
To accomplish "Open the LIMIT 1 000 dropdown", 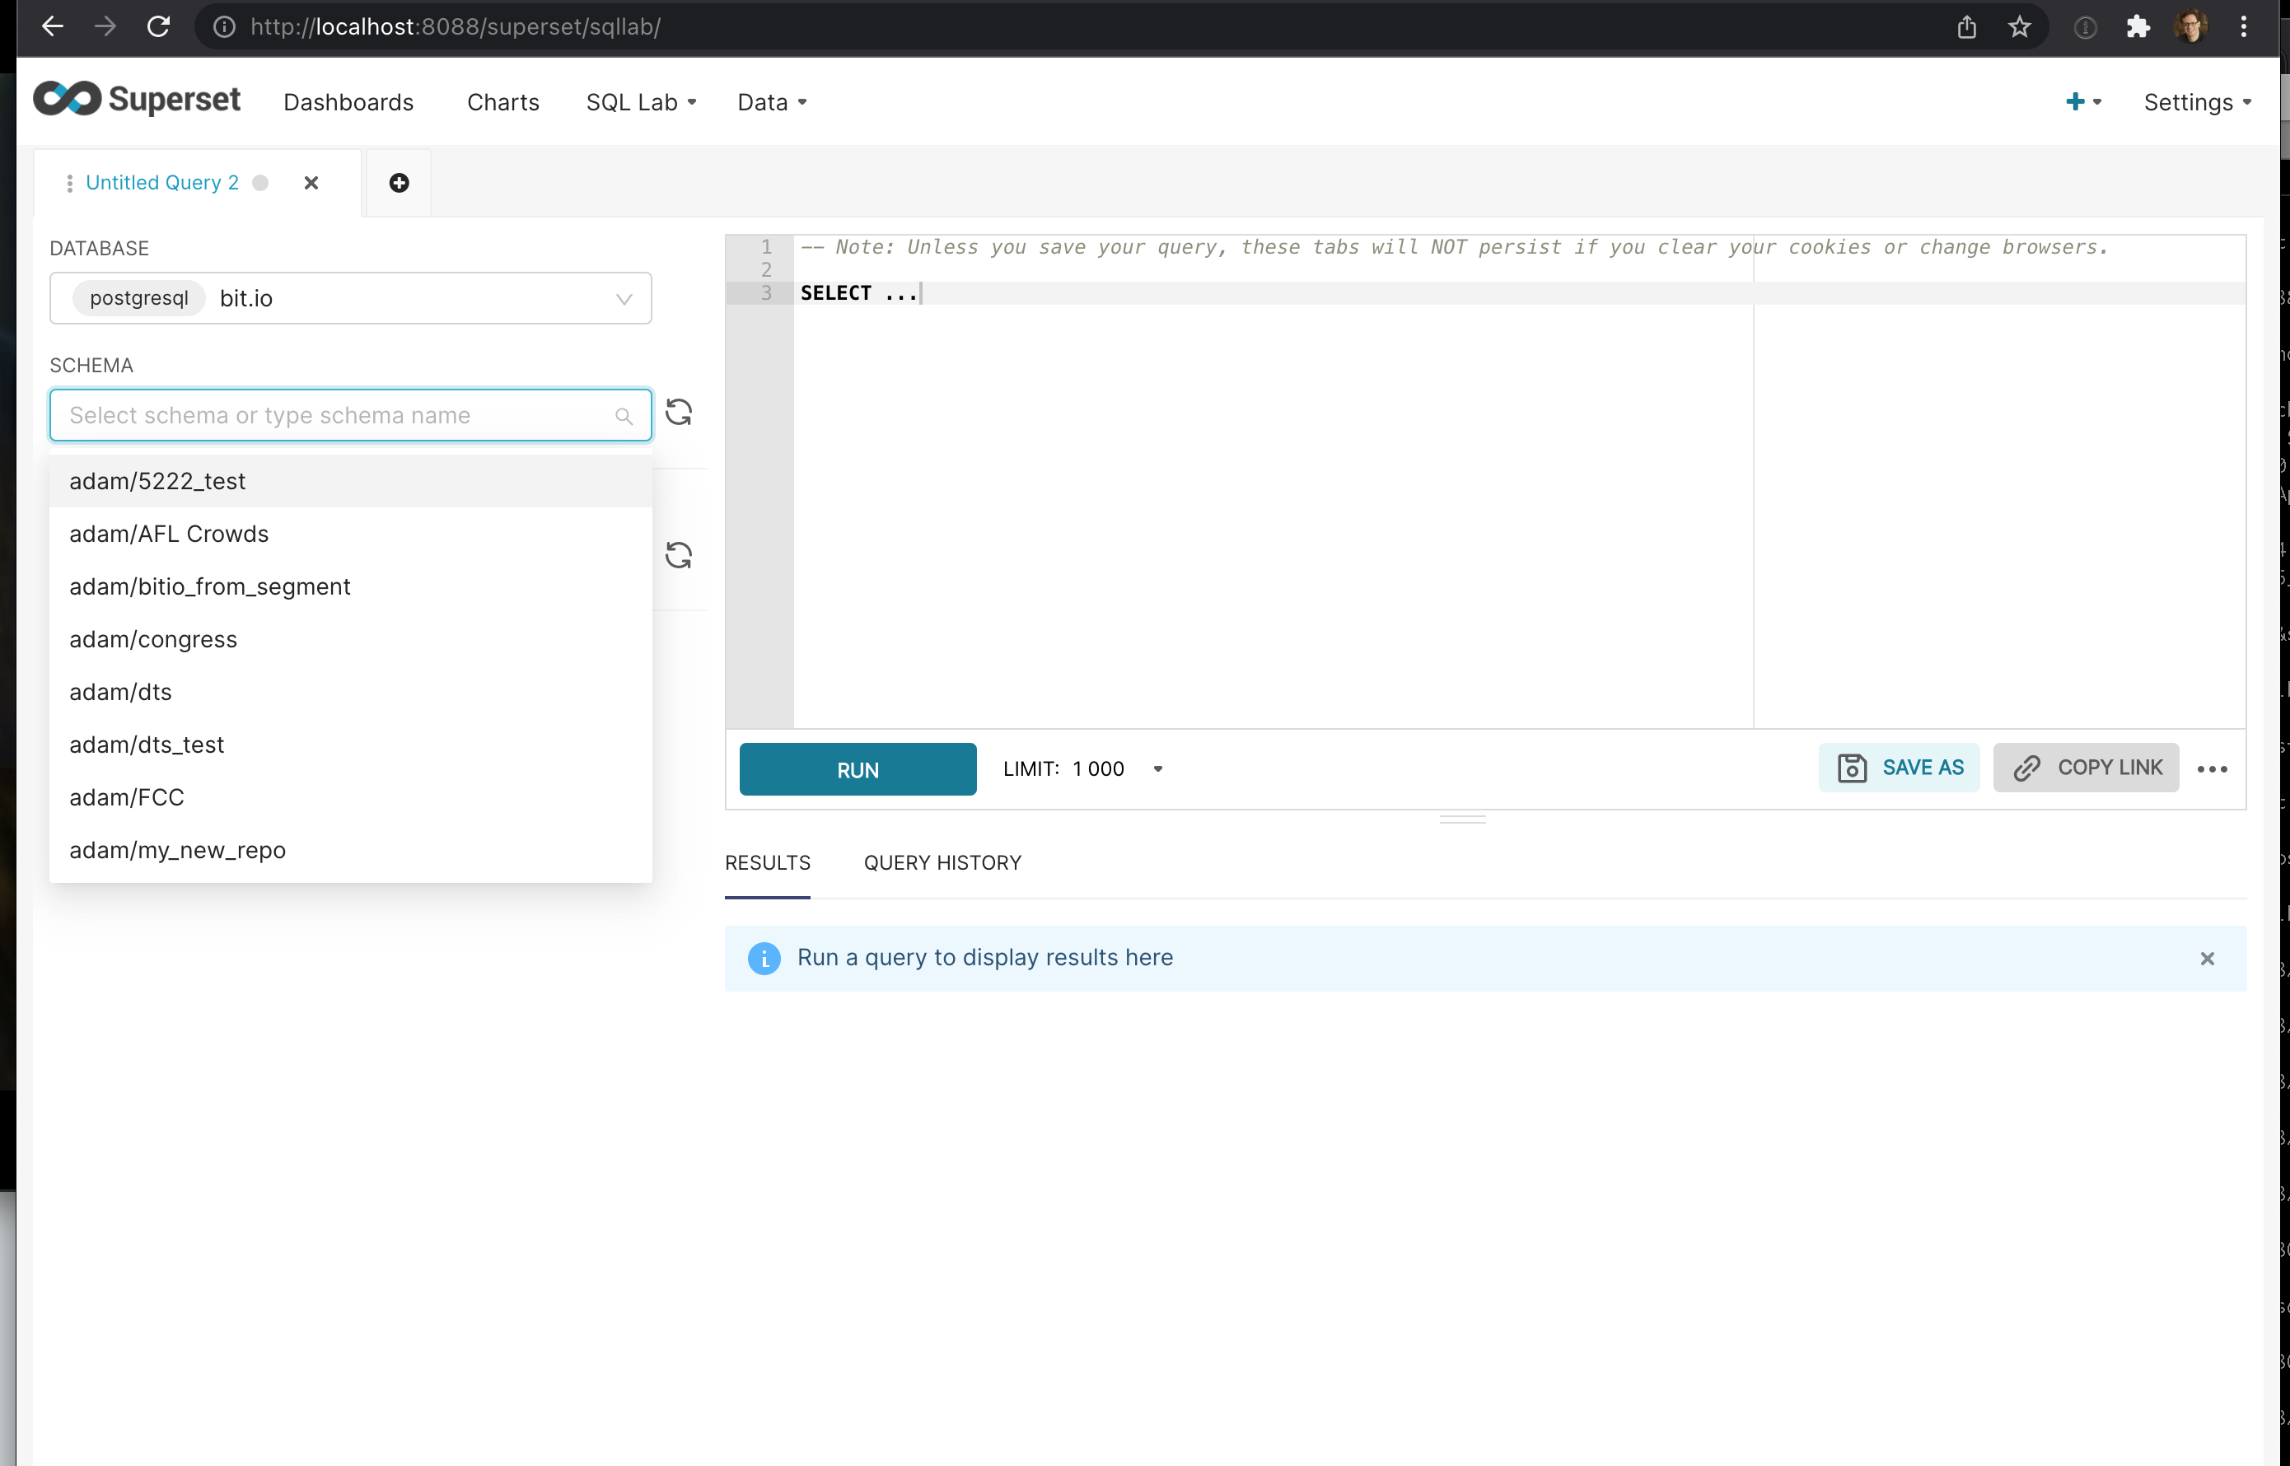I will tap(1158, 769).
